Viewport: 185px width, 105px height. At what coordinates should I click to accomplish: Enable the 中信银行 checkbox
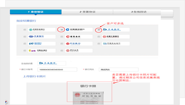point(62,44)
